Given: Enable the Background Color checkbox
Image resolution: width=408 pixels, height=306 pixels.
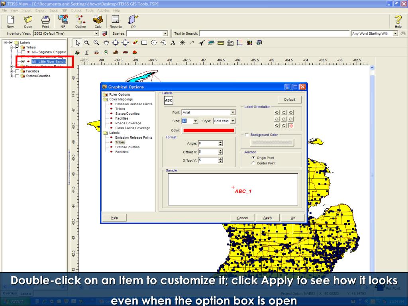Looking at the screenshot, I should (247, 135).
